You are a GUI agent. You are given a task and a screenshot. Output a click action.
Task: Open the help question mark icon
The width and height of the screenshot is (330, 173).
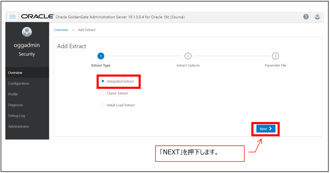click(306, 17)
